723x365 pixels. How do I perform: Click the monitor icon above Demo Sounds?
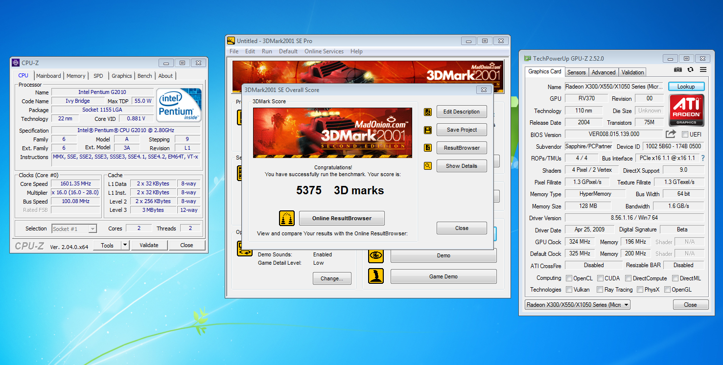point(244,249)
